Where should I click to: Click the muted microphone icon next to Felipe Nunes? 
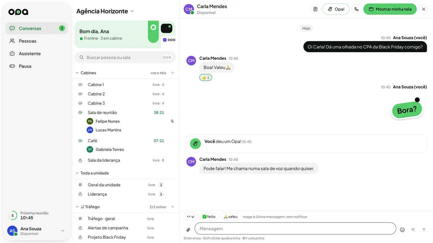172,121
